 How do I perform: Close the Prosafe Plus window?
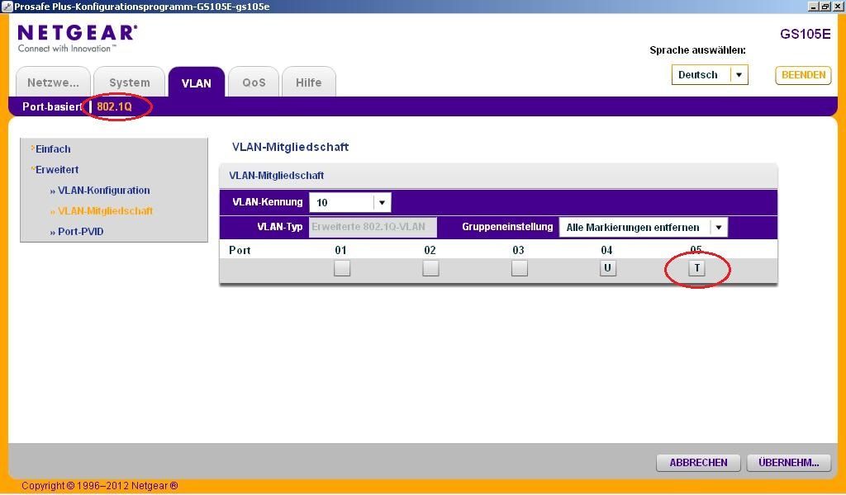836,7
